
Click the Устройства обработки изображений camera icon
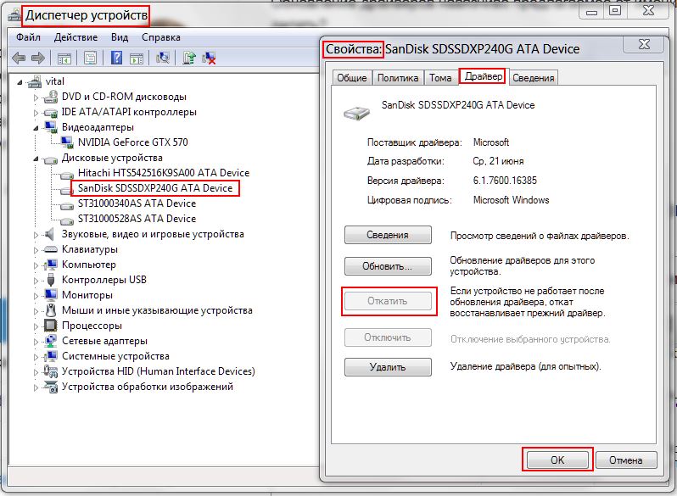51,387
